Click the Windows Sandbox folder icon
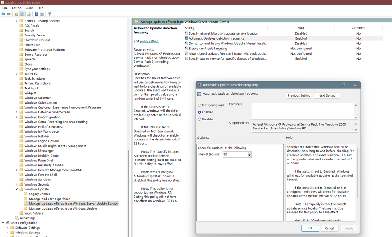 (x=21, y=180)
